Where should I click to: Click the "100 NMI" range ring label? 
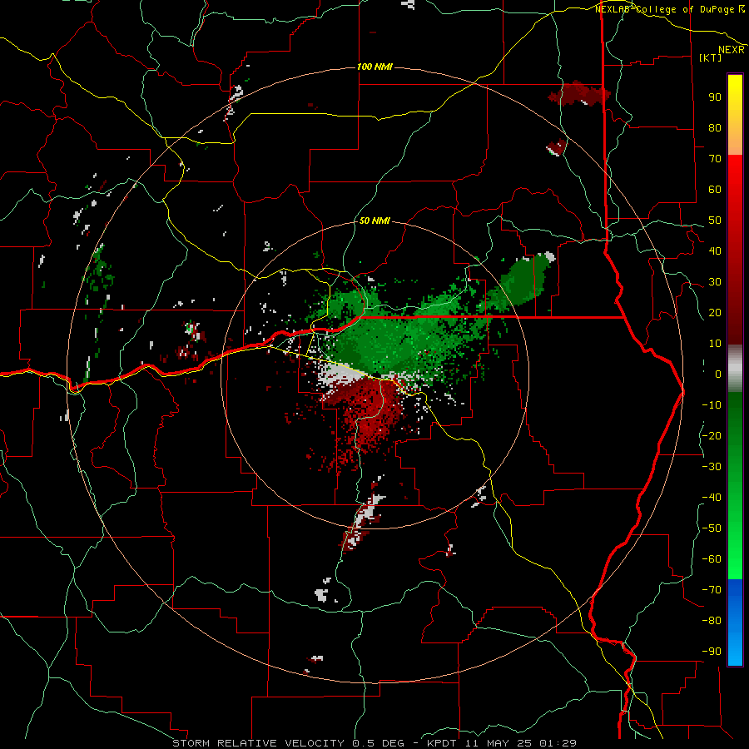[374, 67]
